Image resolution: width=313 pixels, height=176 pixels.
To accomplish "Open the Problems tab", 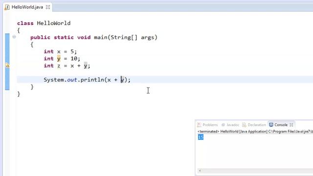I will pyautogui.click(x=207, y=125).
